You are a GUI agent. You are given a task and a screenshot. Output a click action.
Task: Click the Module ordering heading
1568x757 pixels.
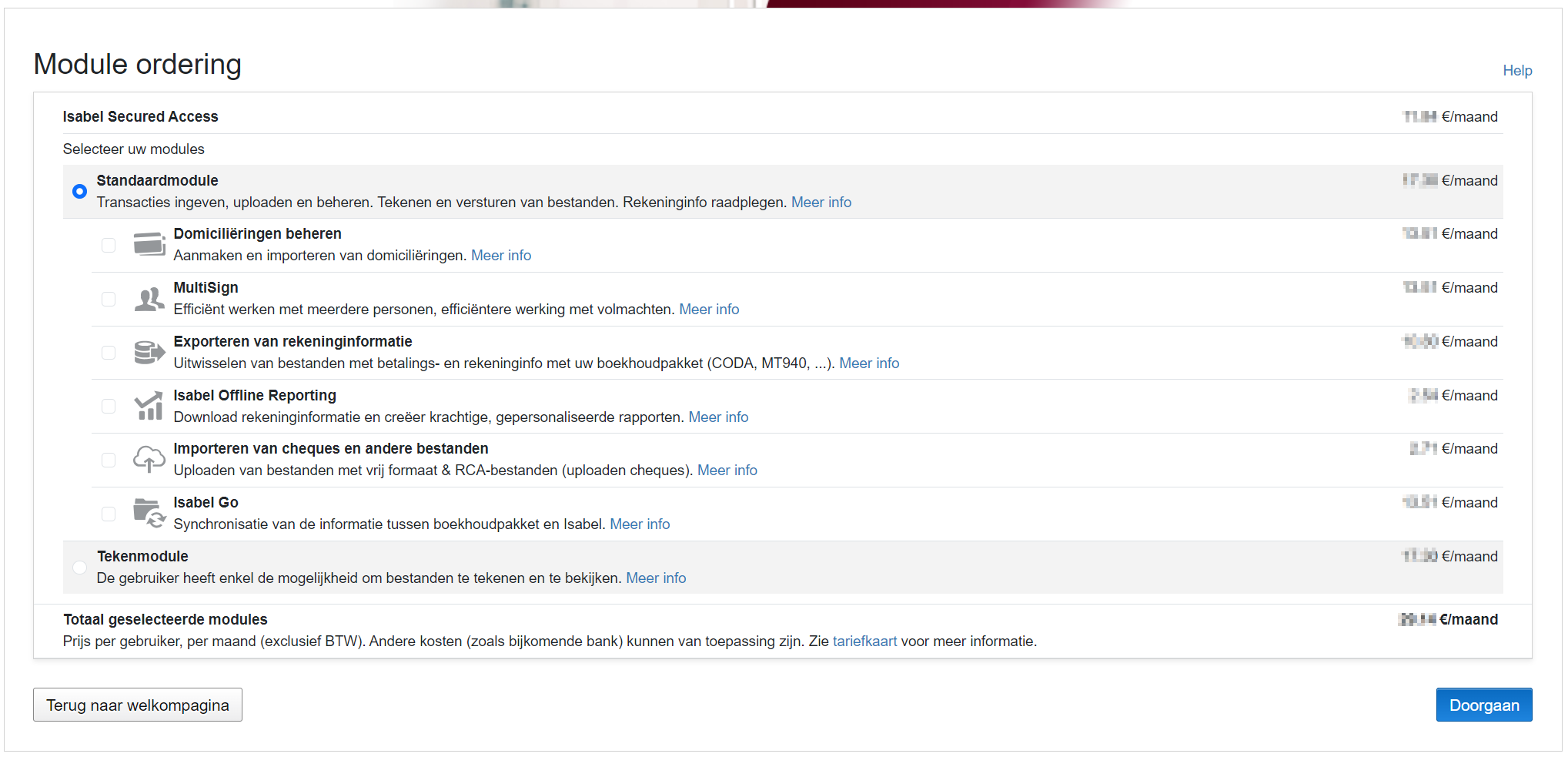coord(138,64)
